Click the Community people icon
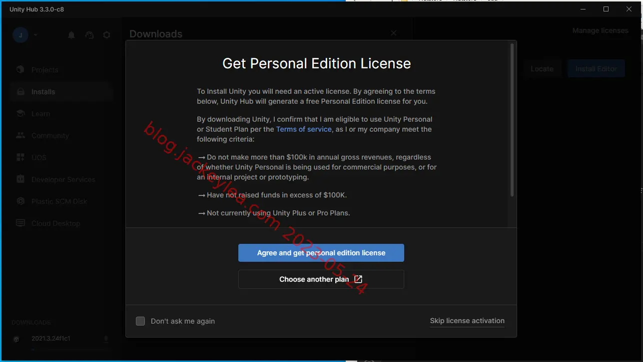 pos(20,136)
